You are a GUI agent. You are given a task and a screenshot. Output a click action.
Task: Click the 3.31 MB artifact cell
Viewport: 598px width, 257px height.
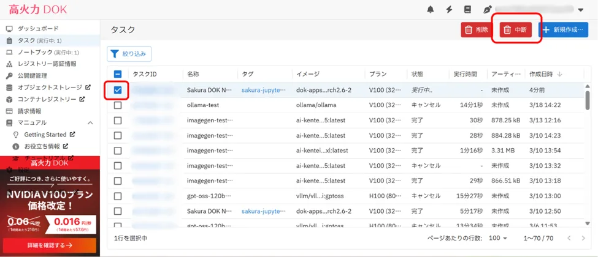point(503,151)
